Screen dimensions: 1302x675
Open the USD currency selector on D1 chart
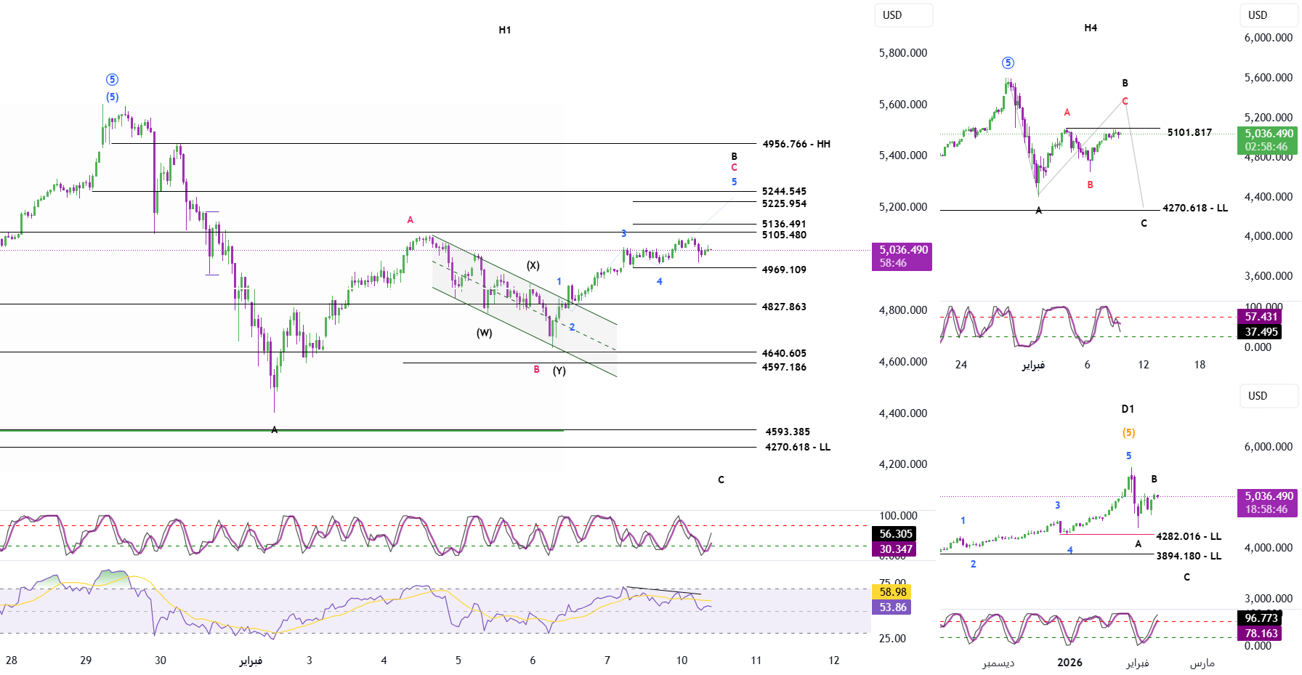pyautogui.click(x=1267, y=396)
